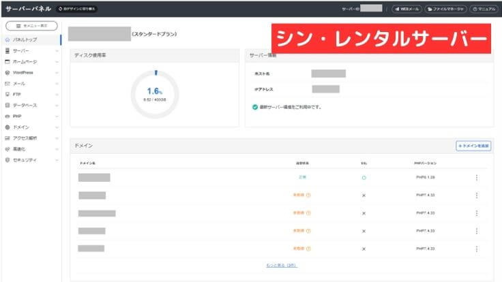
Task: Open ファイルマネージャ from the header
Action: (x=445, y=9)
